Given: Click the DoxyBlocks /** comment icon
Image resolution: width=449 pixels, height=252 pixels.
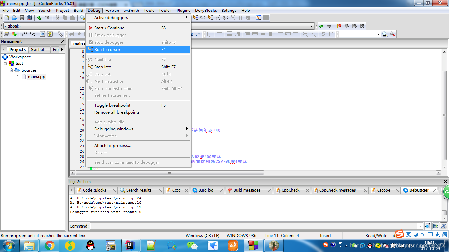Looking at the screenshot, I should [25, 34].
